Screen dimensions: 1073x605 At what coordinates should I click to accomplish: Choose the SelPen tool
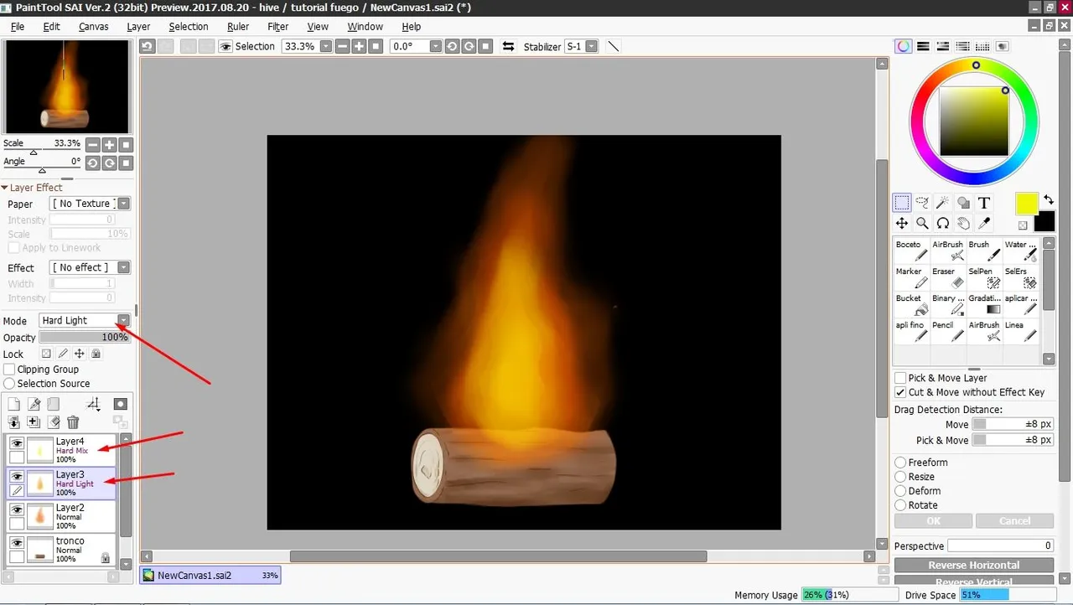(x=985, y=277)
